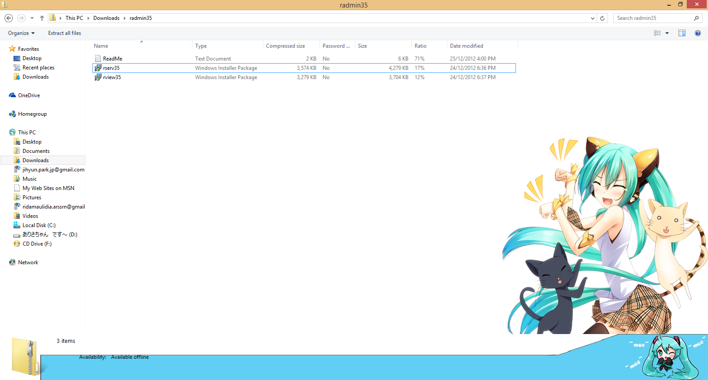Click the 3,574 KB compressed size cell
This screenshot has width=708, height=380.
tap(306, 68)
